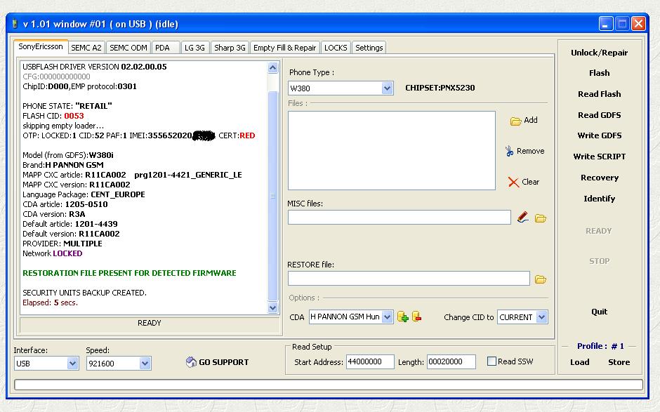Screen dimensions: 660x412
Task: Open the PDA tab
Action: (x=166, y=48)
